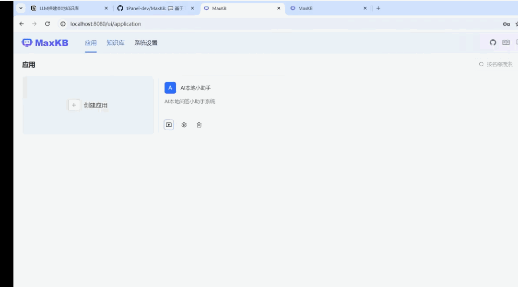Open the demo icon of AI本地小助手
Screen dimensions: 518x287
pyautogui.click(x=169, y=124)
